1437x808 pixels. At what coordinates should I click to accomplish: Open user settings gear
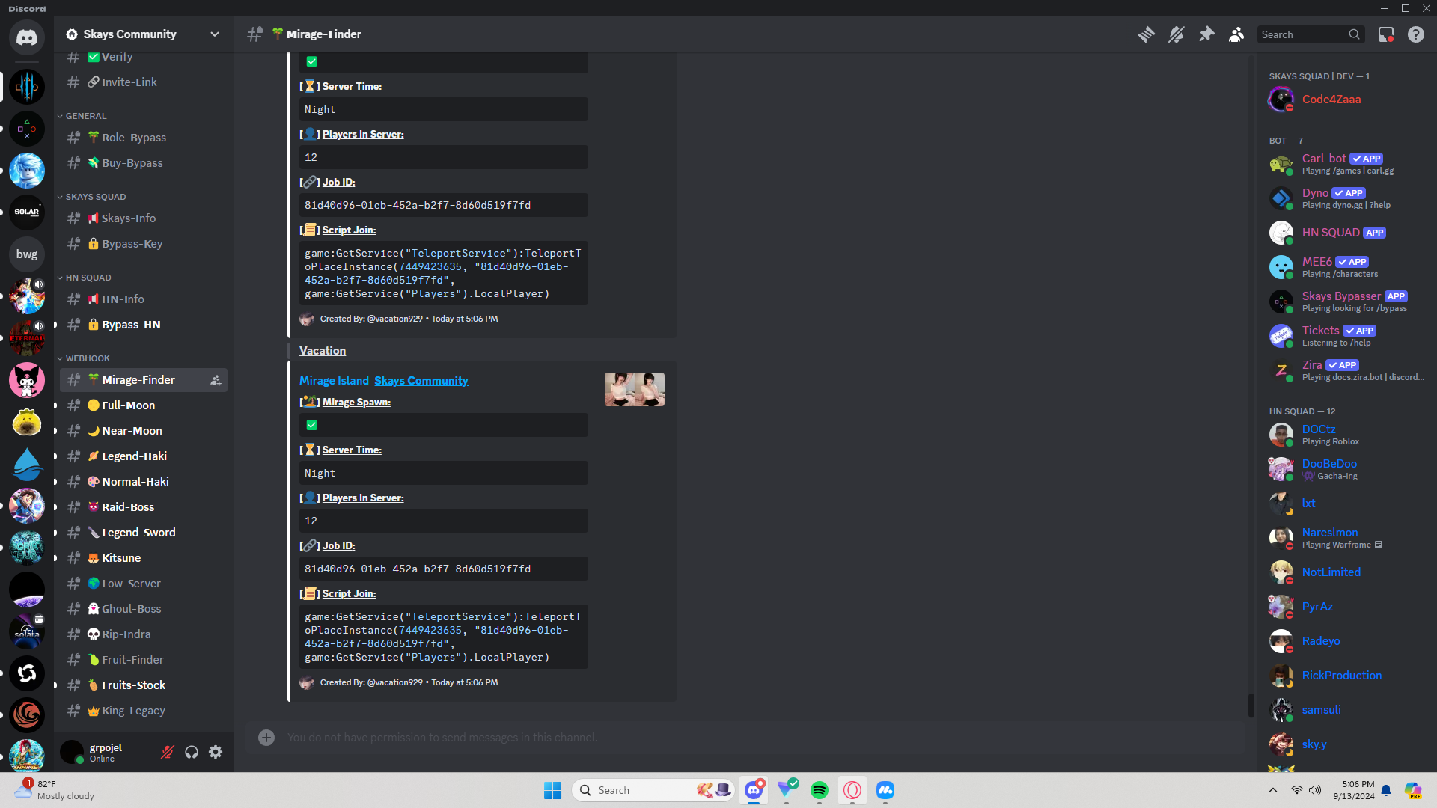[x=216, y=752]
